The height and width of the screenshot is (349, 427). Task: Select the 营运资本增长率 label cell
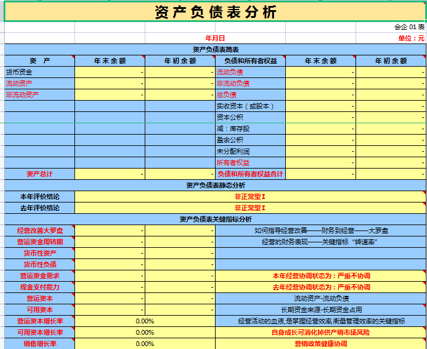tap(39, 321)
